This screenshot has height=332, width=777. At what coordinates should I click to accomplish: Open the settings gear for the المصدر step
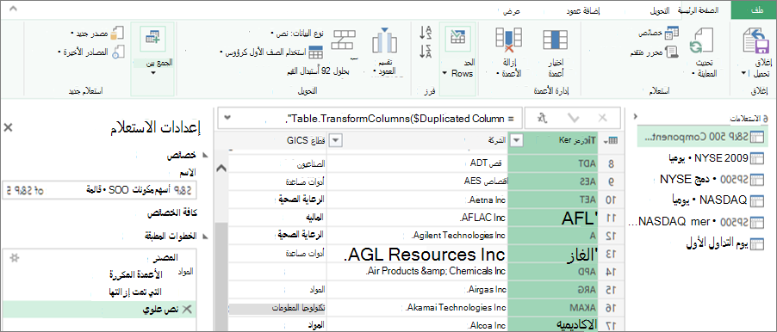click(16, 258)
